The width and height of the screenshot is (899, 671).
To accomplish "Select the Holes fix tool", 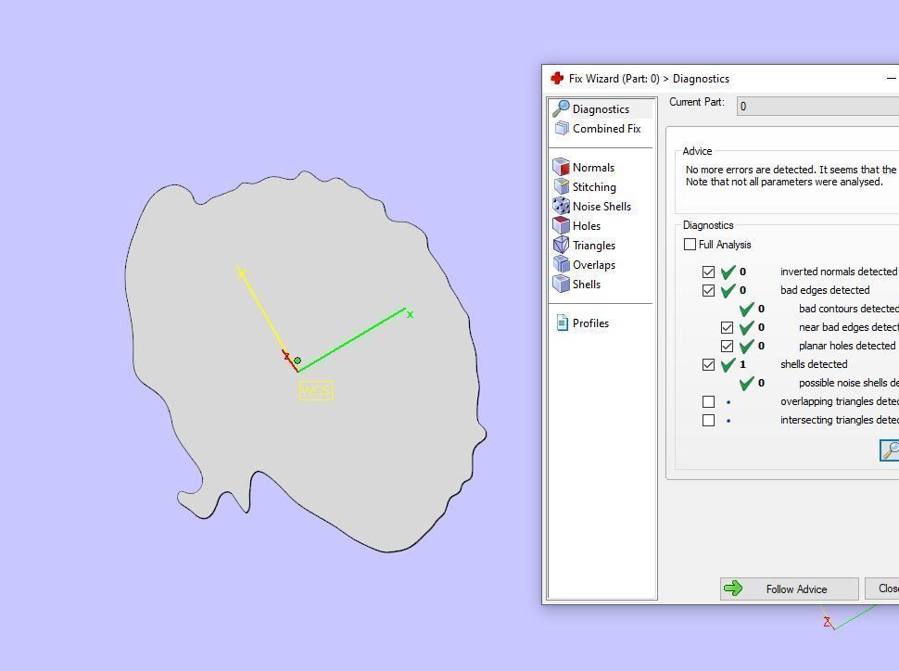I will [x=576, y=226].
